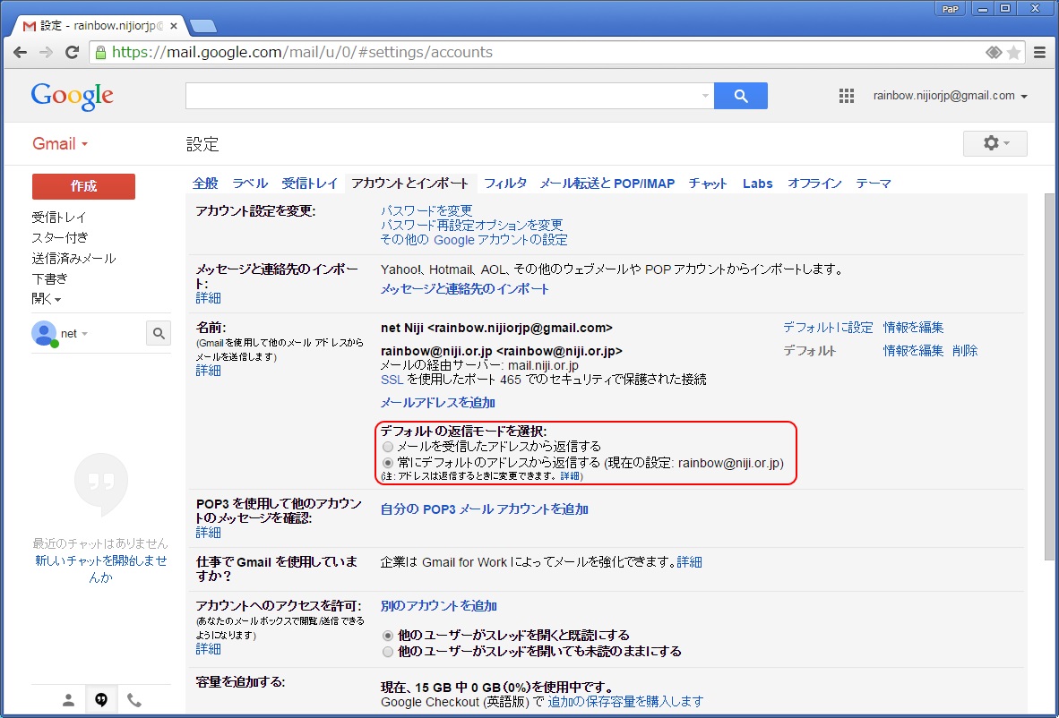Image resolution: width=1059 pixels, height=718 pixels.
Task: Switch to the テーマ tab
Action: point(874,184)
